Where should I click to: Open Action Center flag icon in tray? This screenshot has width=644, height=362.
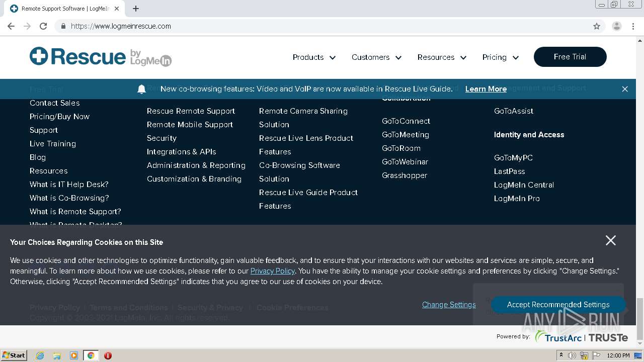(596, 355)
